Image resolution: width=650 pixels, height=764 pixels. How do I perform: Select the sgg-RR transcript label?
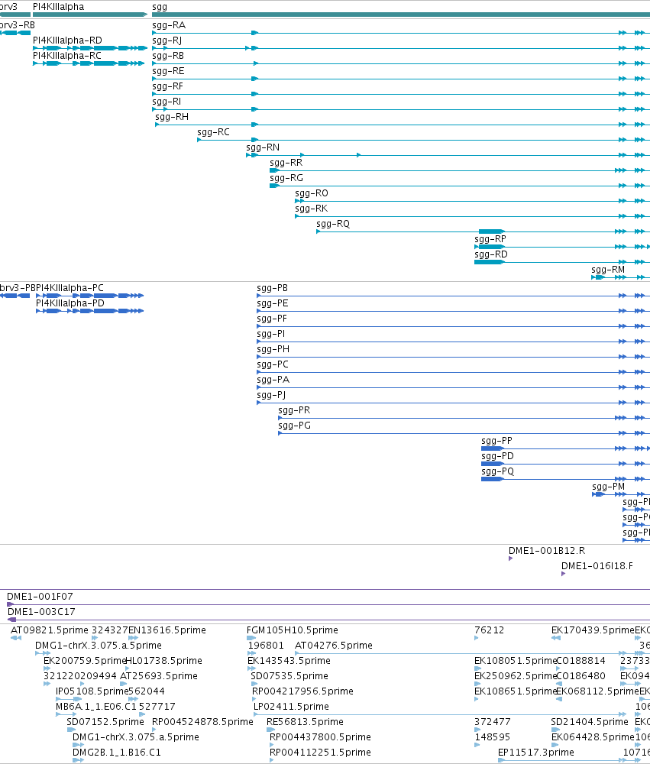286,163
